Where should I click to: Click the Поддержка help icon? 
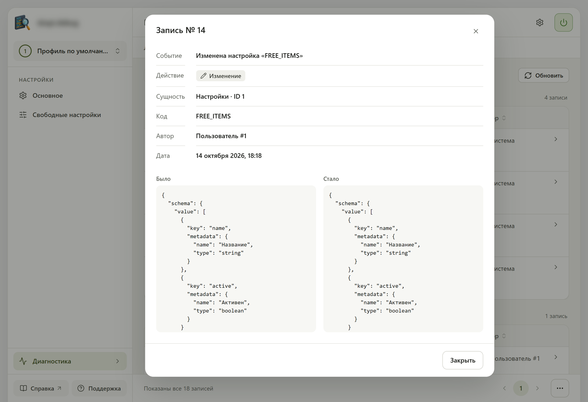click(81, 388)
